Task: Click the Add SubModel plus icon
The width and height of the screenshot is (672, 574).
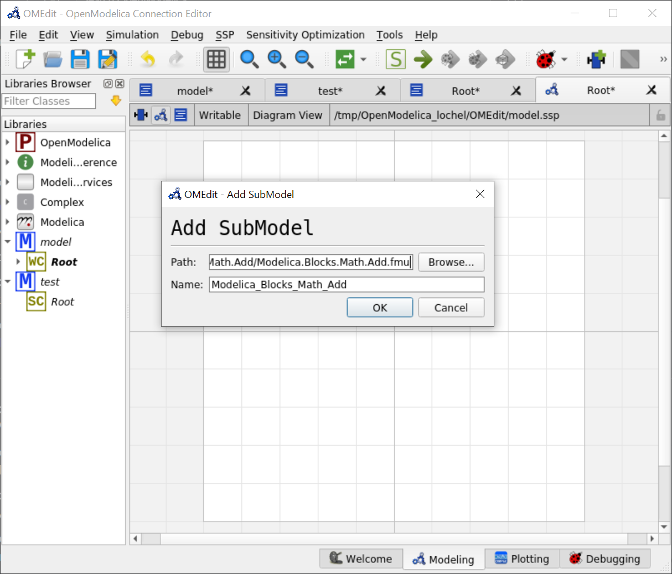Action: tap(597, 59)
